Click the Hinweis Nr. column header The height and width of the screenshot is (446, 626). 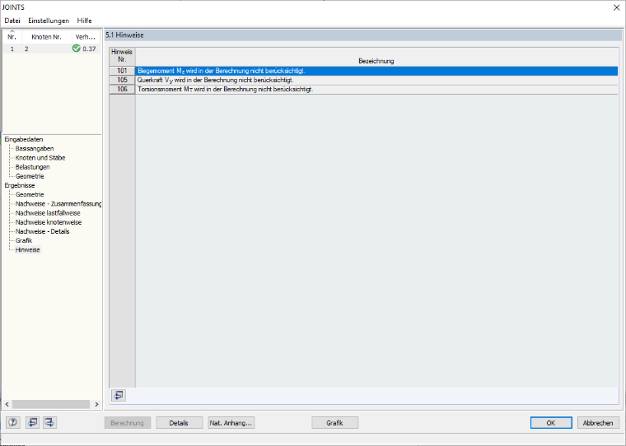pos(122,56)
